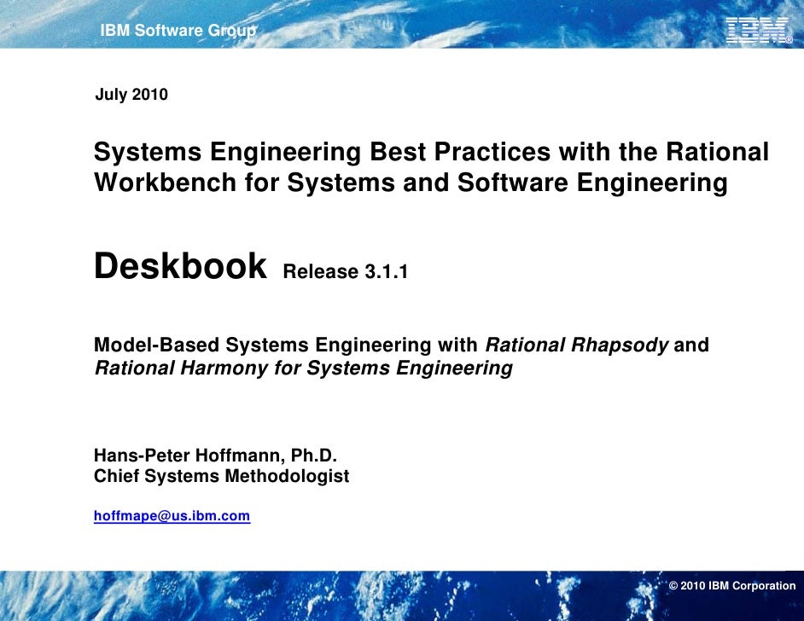Image resolution: width=804 pixels, height=621 pixels.
Task: Click 'Workbench for Systems and Software Engineering' line
Action: [x=411, y=183]
